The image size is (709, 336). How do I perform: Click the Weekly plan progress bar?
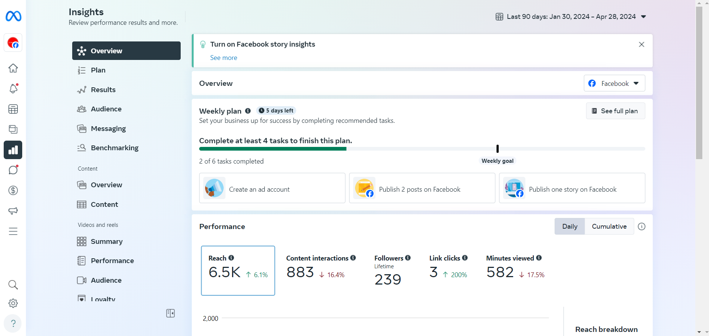pyautogui.click(x=422, y=149)
